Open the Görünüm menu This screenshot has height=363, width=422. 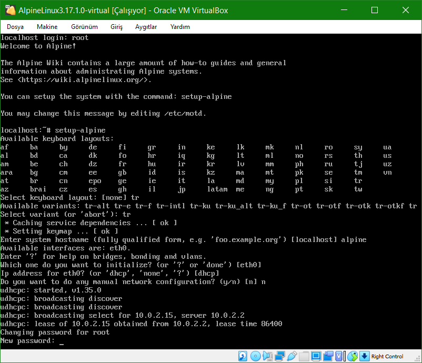(x=84, y=27)
